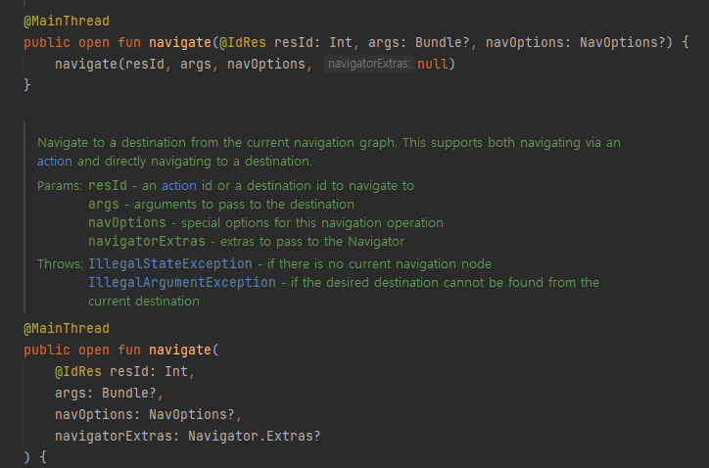Click 'Navigator.Extras?' type in the parameter list

(x=254, y=437)
